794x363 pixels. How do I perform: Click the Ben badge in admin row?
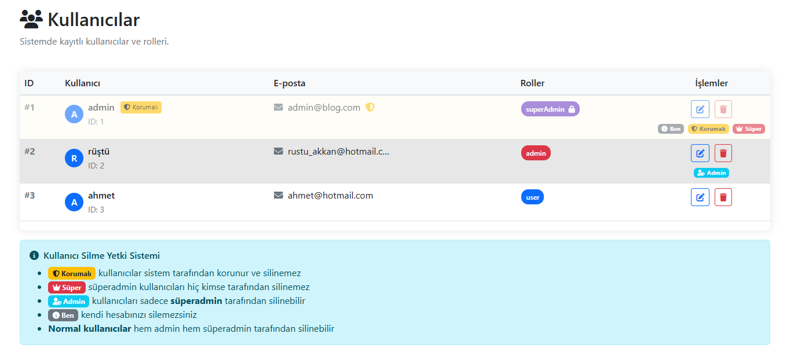click(x=671, y=129)
